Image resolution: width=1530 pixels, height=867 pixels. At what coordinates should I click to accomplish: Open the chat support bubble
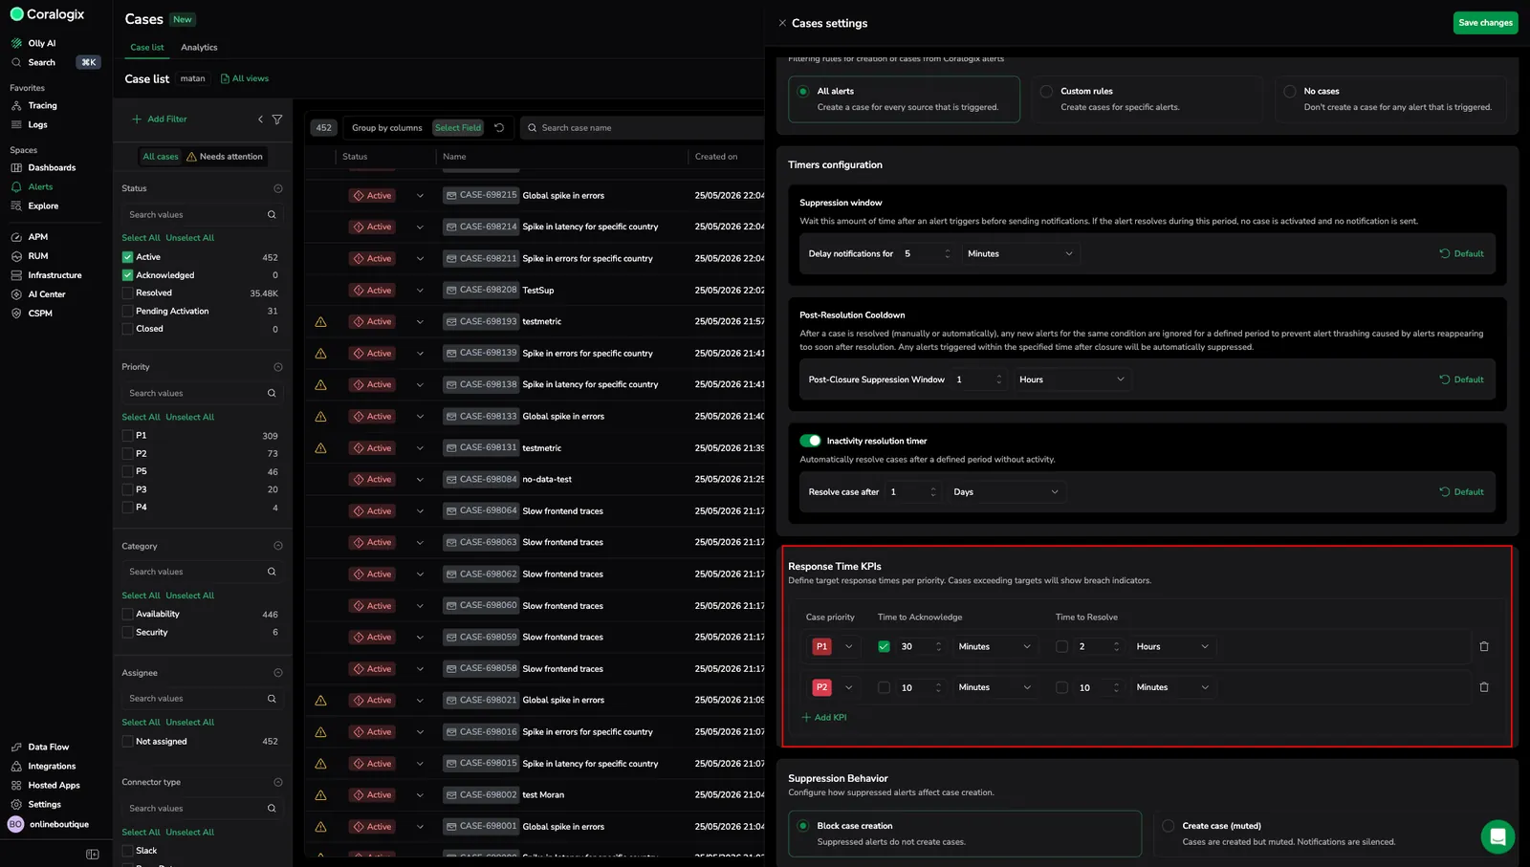[1497, 837]
